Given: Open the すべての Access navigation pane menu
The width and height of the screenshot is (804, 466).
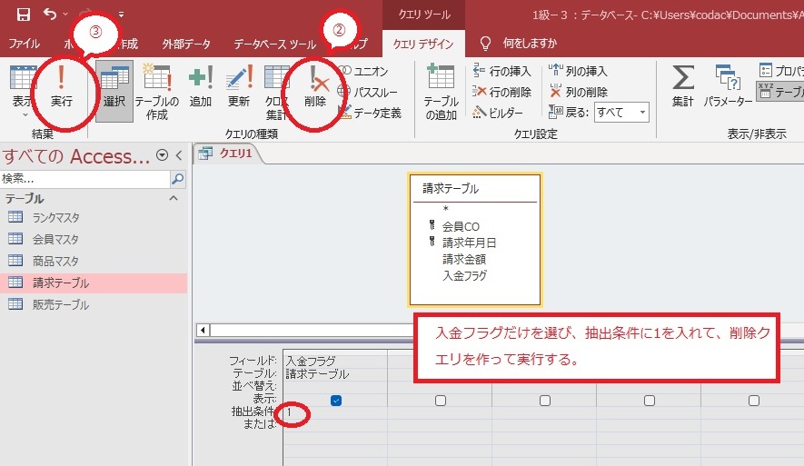Looking at the screenshot, I should pyautogui.click(x=162, y=155).
